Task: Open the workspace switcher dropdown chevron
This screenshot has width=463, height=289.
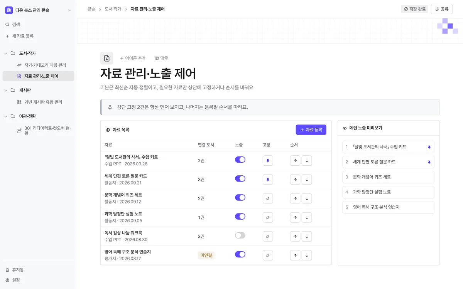Action: pos(69,10)
